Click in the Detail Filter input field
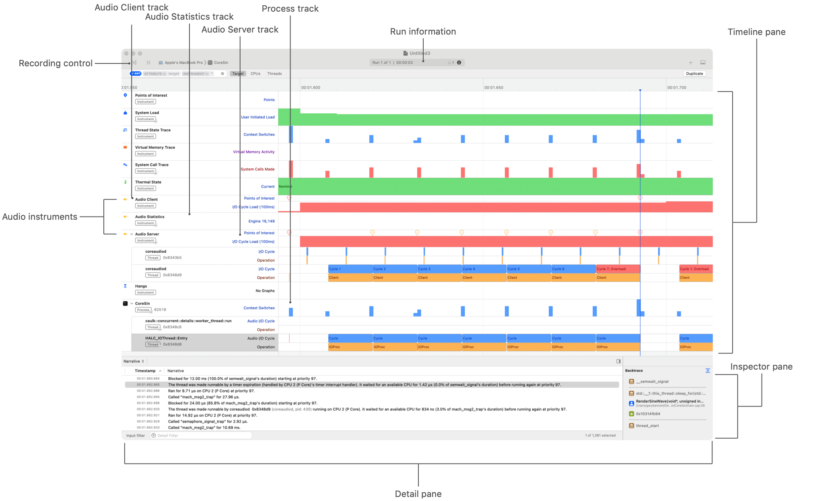This screenshot has width=828, height=501. [201, 436]
